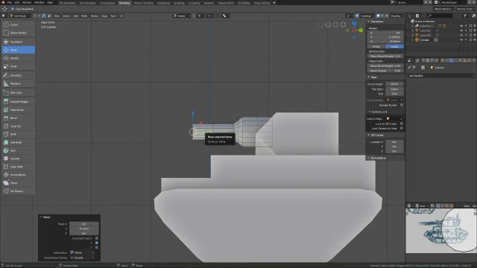The width and height of the screenshot is (477, 268).
Task: Adjust Mean Crease value field
Action: tap(385, 71)
